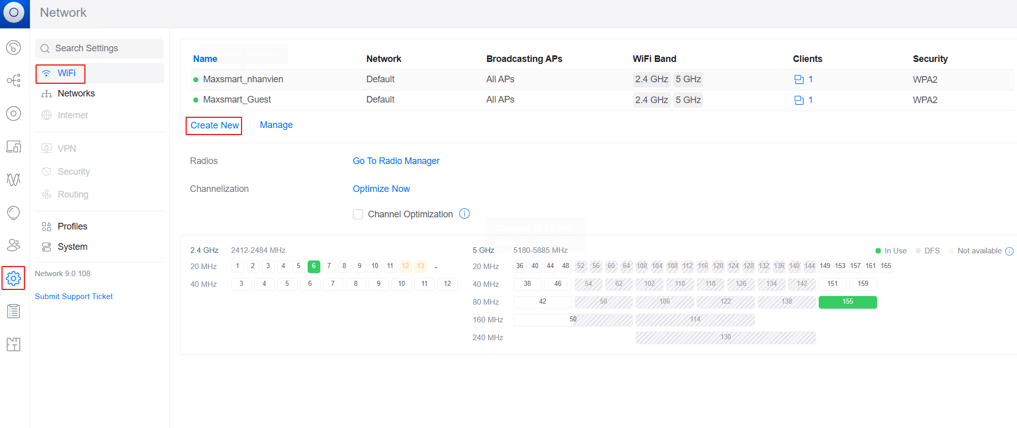Open the Insights waveform icon
Image resolution: width=1017 pixels, height=428 pixels.
(x=14, y=179)
